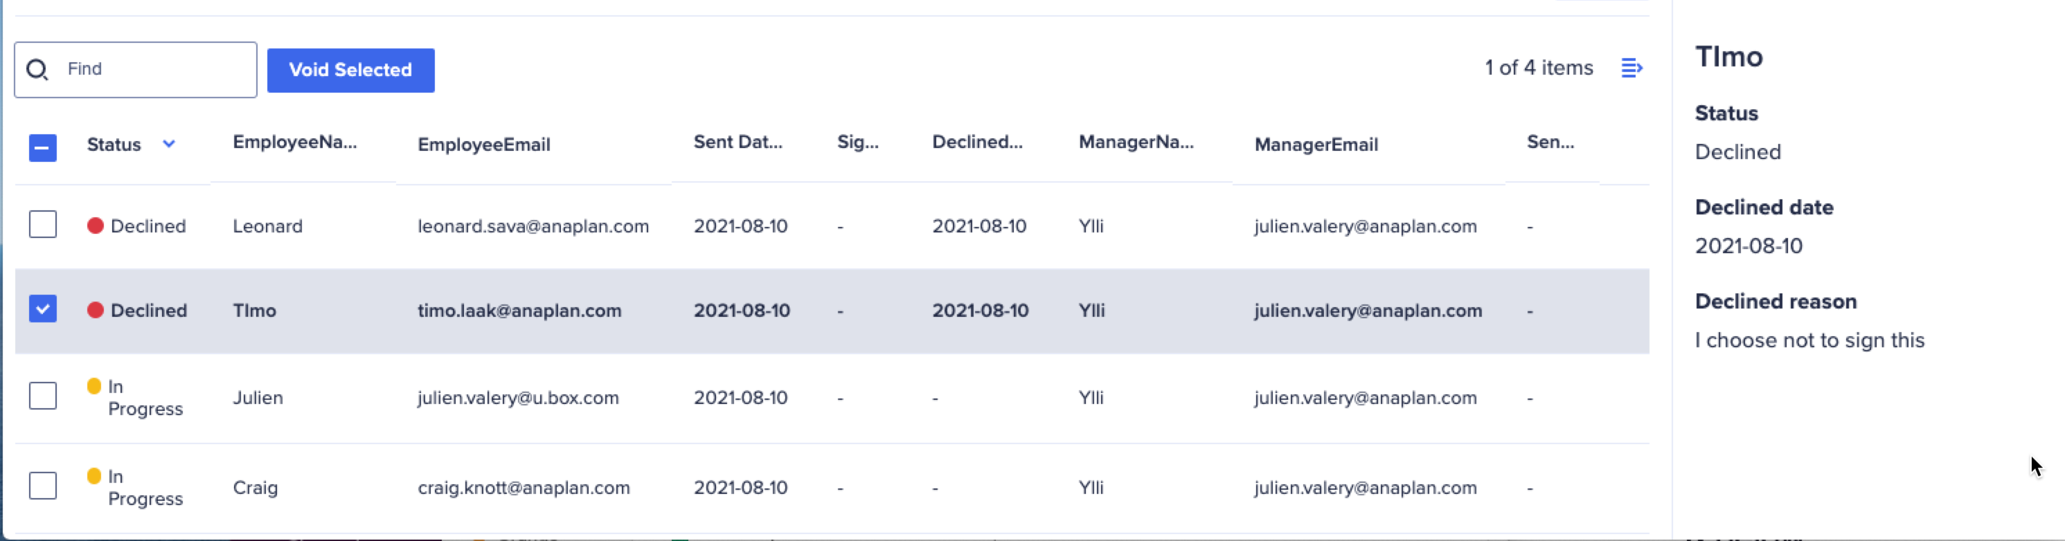Viewport: 2065px width, 541px height.
Task: Click leonard.sava@anaplan.com email cell
Action: coord(533,226)
